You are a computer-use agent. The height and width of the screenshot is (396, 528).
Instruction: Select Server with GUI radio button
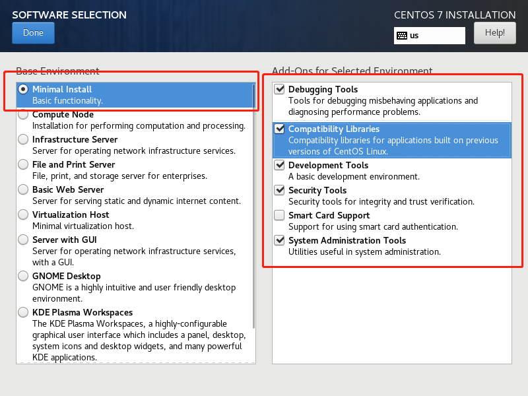point(23,240)
